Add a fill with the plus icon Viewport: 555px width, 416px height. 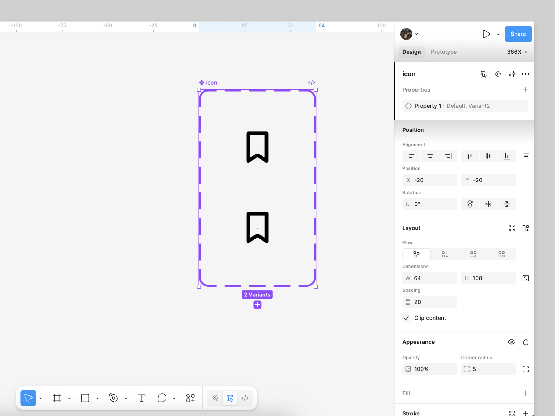tap(525, 393)
